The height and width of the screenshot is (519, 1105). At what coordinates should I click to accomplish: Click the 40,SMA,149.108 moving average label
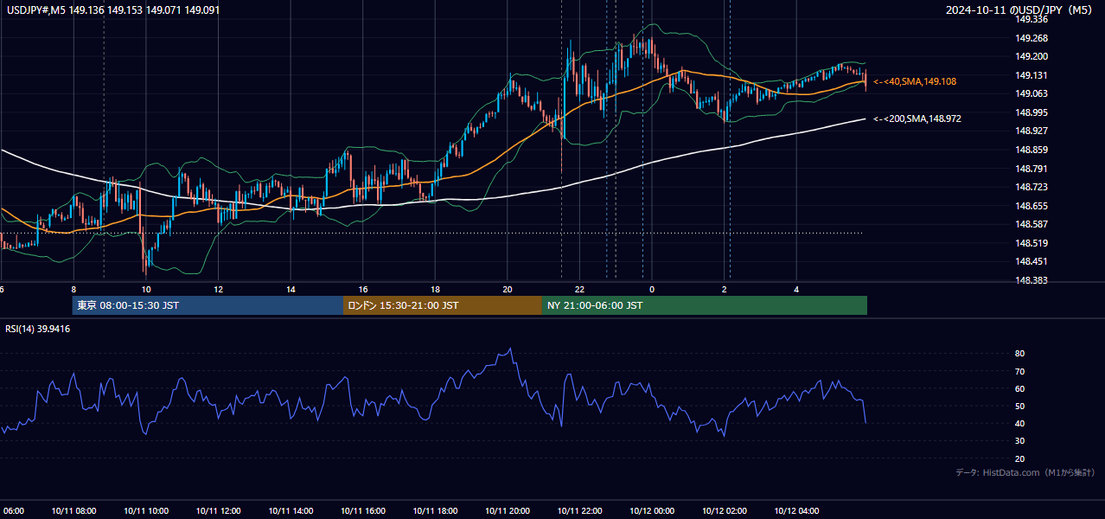click(914, 81)
